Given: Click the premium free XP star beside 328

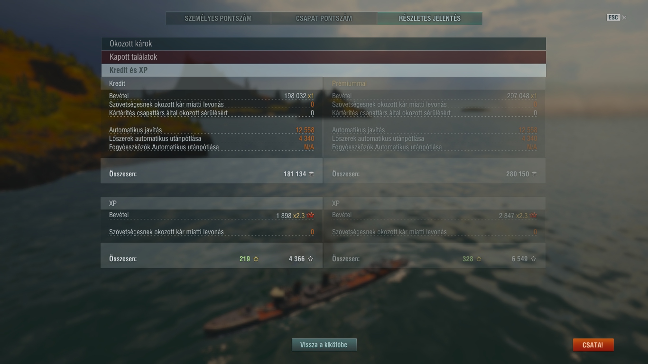Looking at the screenshot, I should point(479,259).
